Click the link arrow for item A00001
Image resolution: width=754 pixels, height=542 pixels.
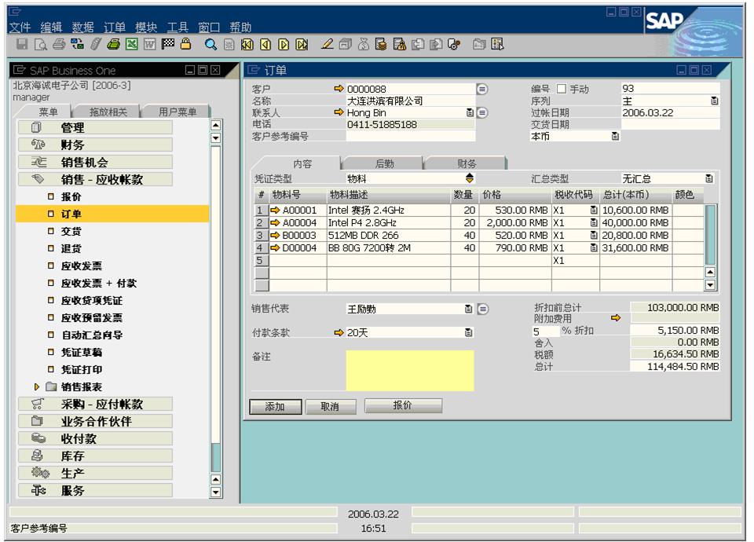275,211
